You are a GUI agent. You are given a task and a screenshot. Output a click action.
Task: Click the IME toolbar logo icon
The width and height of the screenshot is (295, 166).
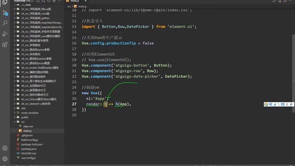[266, 104]
